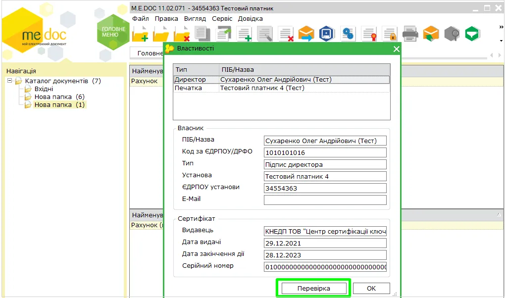Image resolution: width=505 pixels, height=298 pixels.
Task: Click the plain folder icon in toolbar
Action: click(161, 34)
